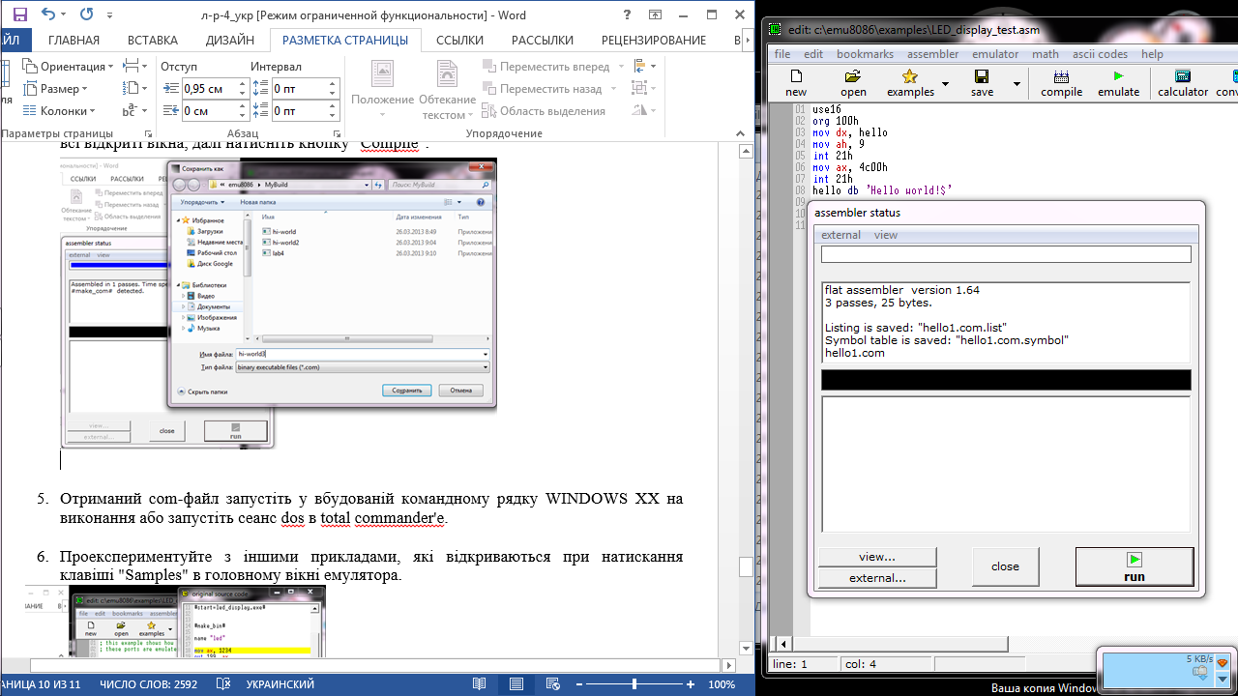Save the Word document via quick access icon
The width and height of the screenshot is (1238, 696).
pos(19,15)
